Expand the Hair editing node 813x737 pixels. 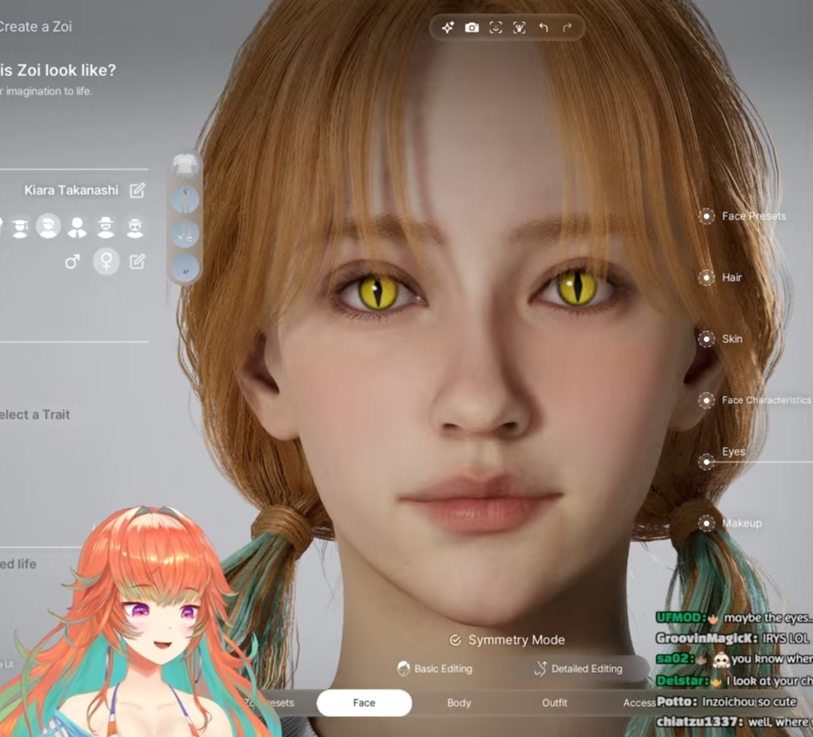[706, 278]
